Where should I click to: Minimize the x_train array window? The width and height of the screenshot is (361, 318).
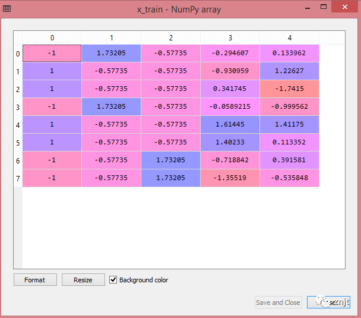(308, 8)
